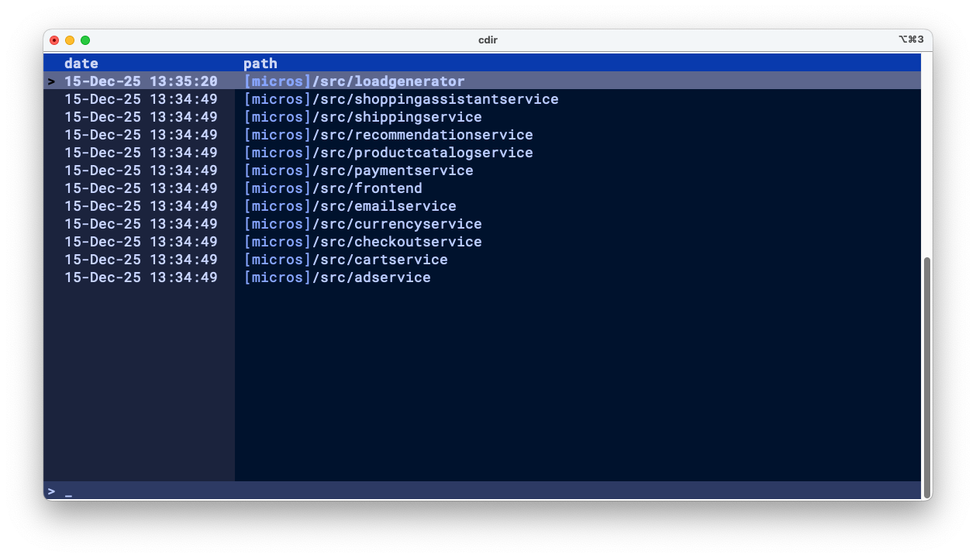Minimize window with the yellow button
Viewport: 976px width, 558px height.
click(70, 40)
